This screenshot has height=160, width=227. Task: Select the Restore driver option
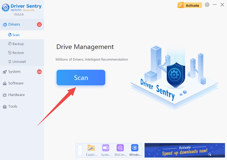tap(18, 53)
